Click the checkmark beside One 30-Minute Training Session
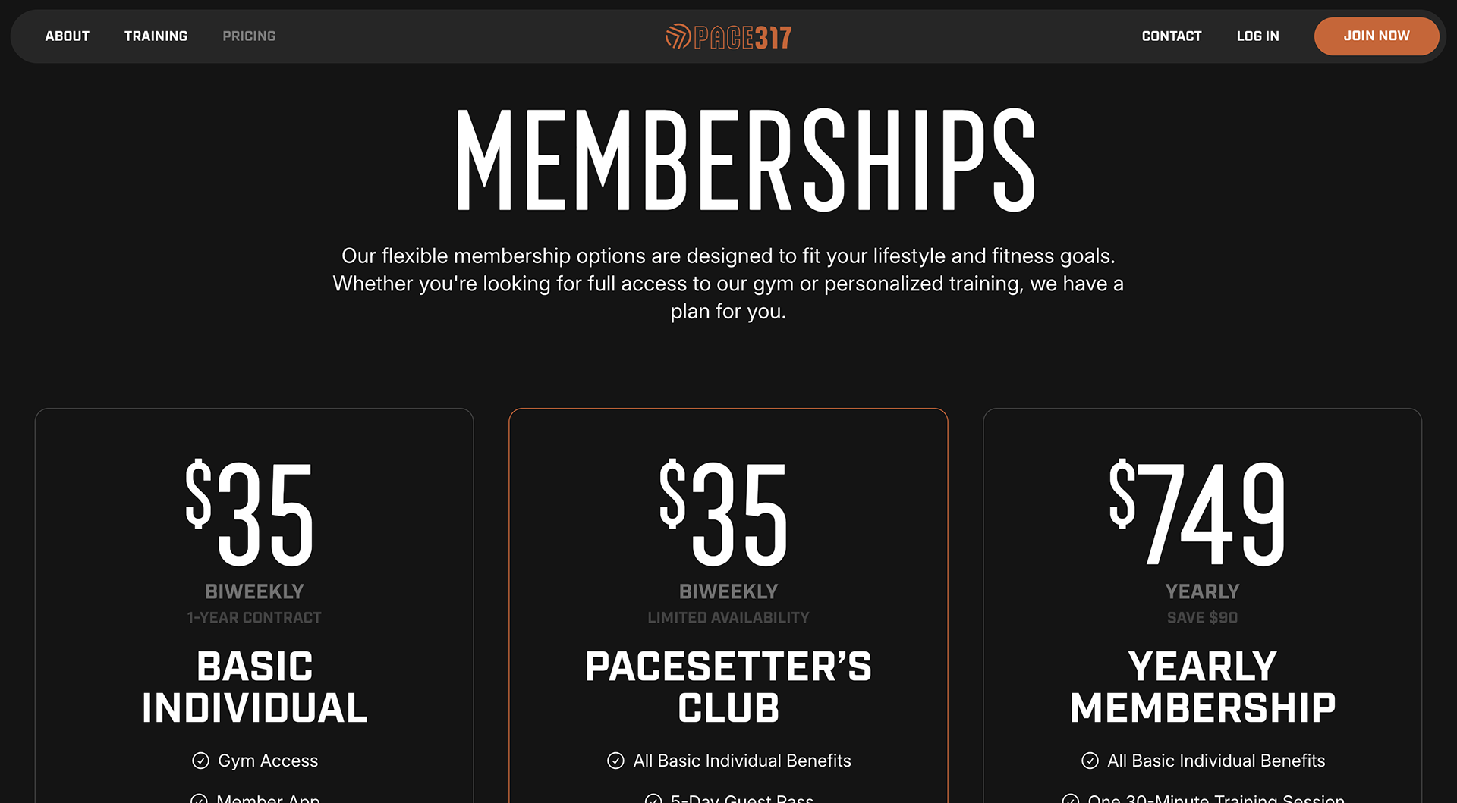Viewport: 1457px width, 803px height. [1071, 798]
